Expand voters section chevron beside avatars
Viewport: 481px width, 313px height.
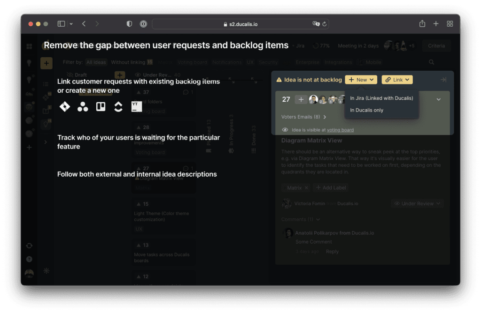click(438, 99)
